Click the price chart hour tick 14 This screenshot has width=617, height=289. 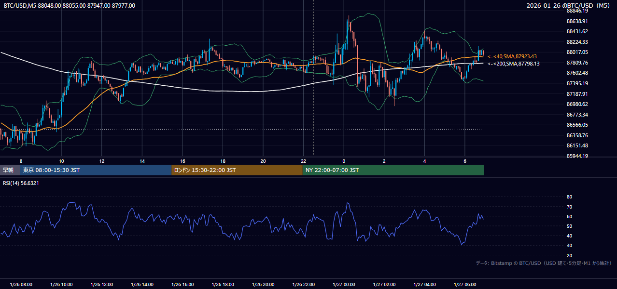click(x=142, y=161)
